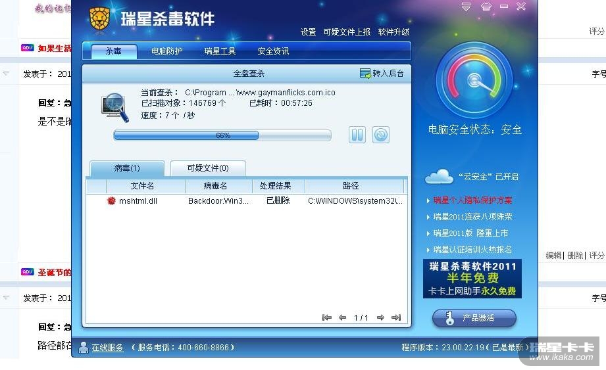
Task: Go to last results page
Action: [396, 317]
